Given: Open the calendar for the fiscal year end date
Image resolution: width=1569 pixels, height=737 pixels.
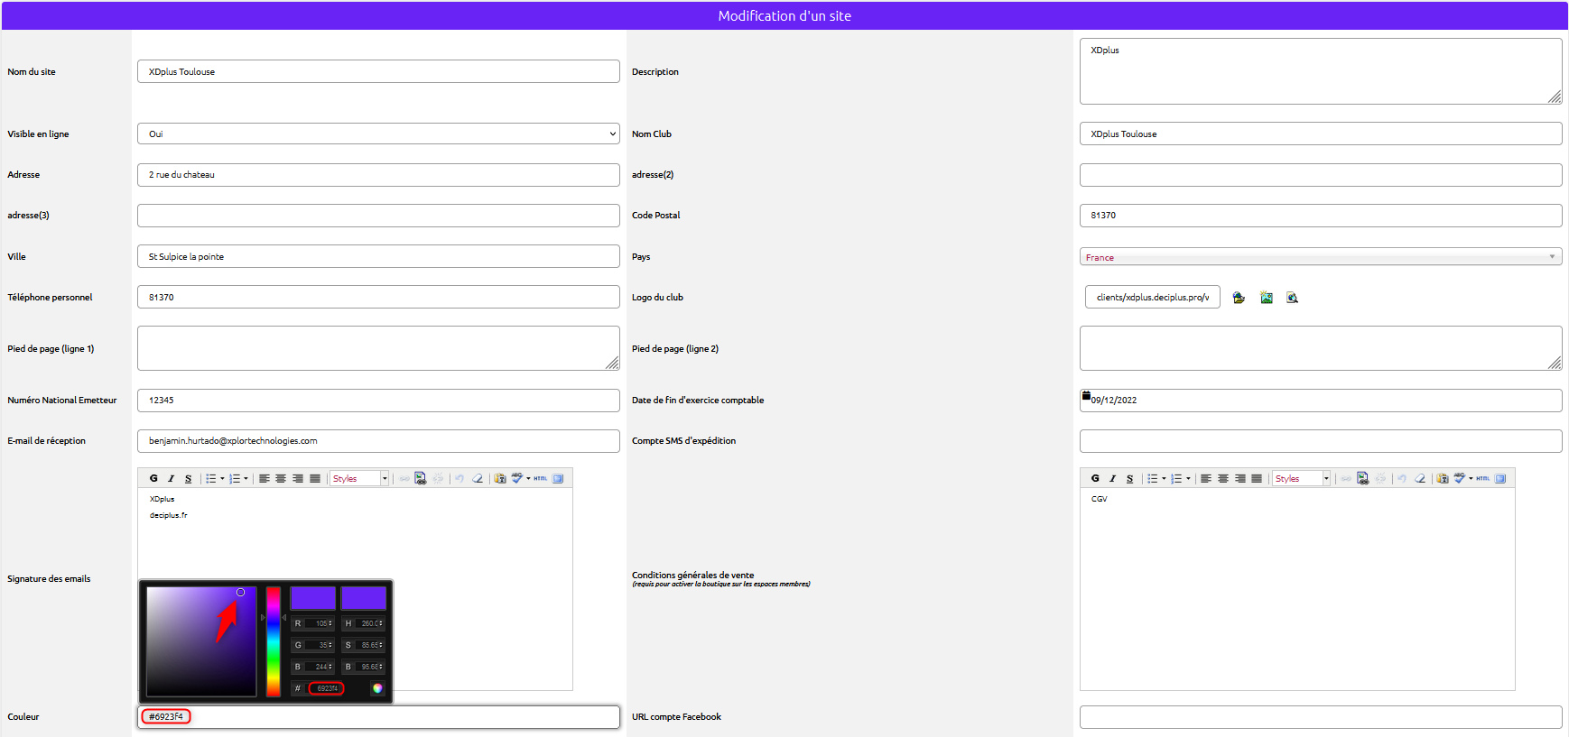Looking at the screenshot, I should point(1086,396).
